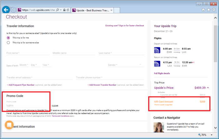Click the Navigator profile photo

tap(159, 127)
